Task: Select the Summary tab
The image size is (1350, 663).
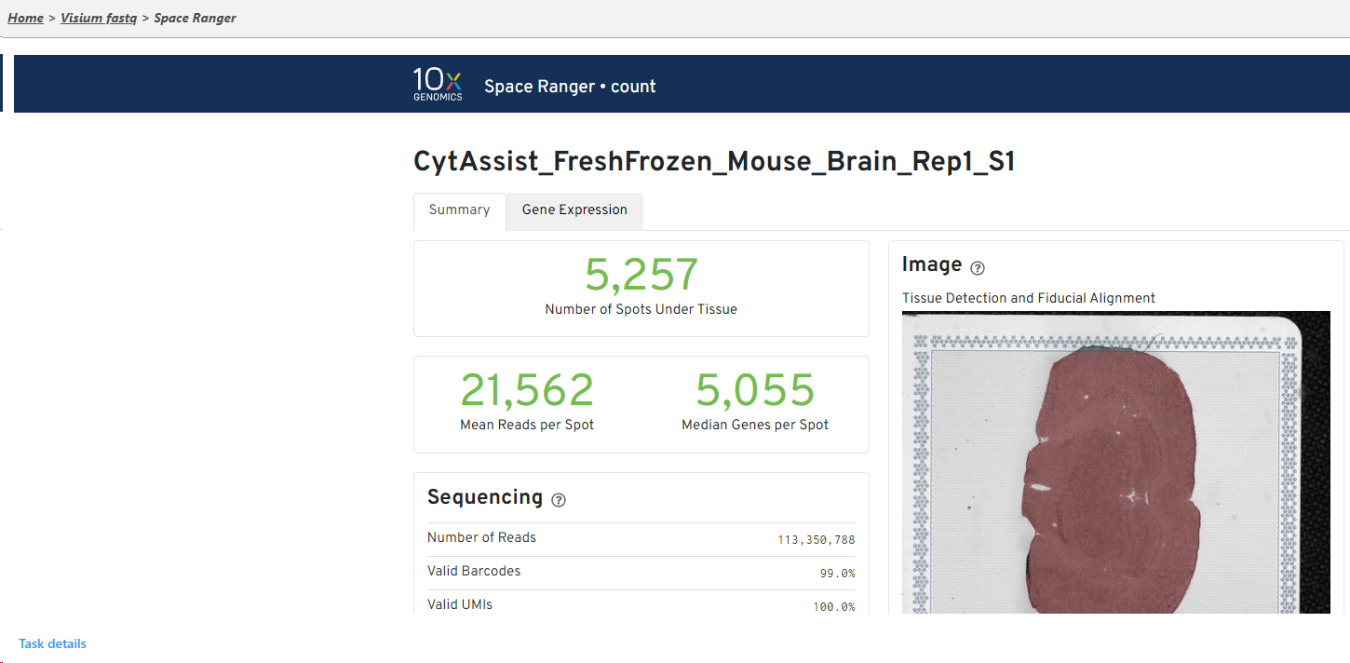Action: coord(459,210)
